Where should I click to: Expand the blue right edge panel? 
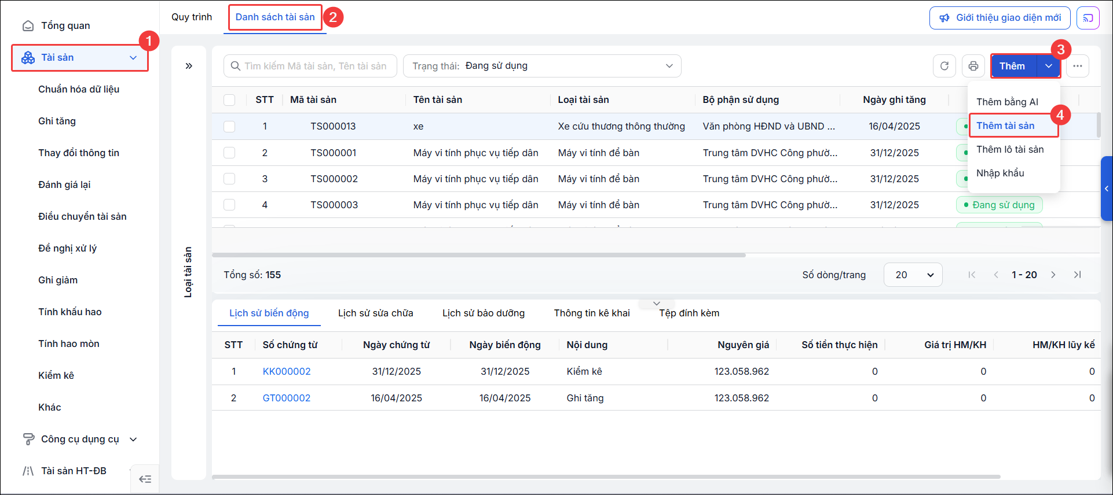coord(1107,189)
